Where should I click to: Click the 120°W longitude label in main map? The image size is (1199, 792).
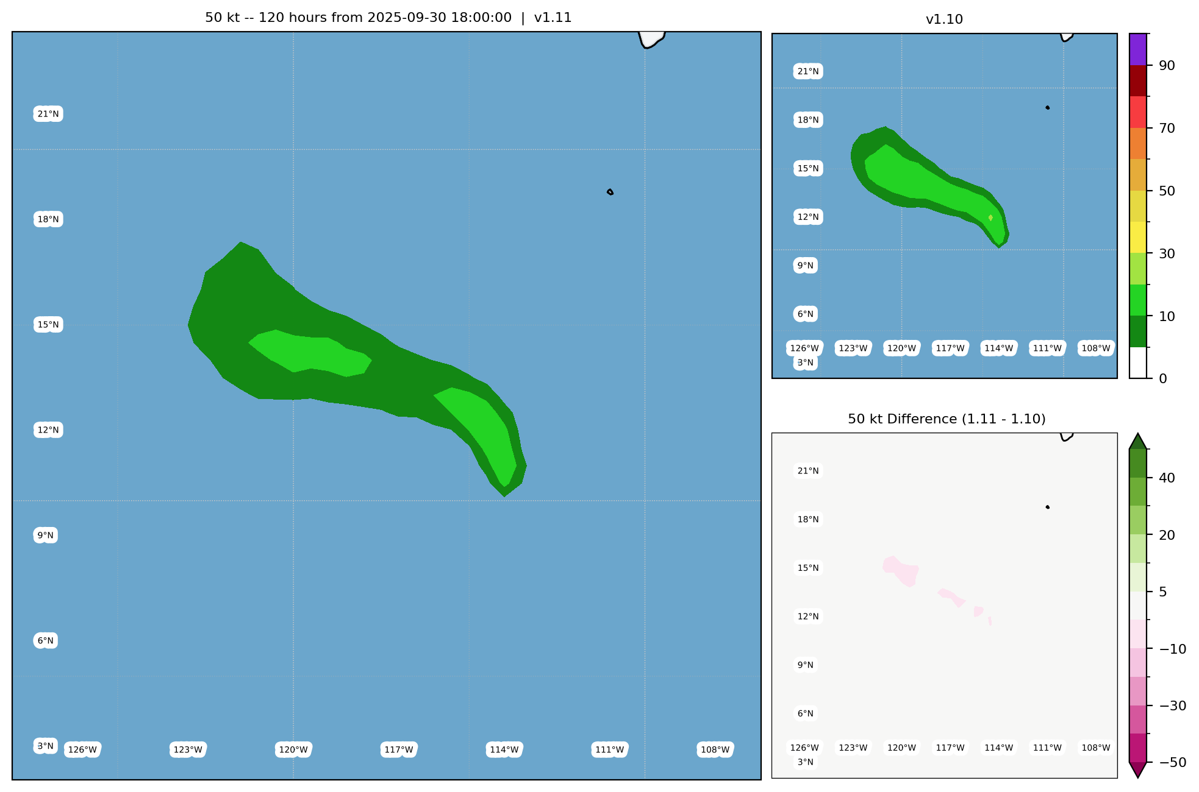(x=293, y=750)
